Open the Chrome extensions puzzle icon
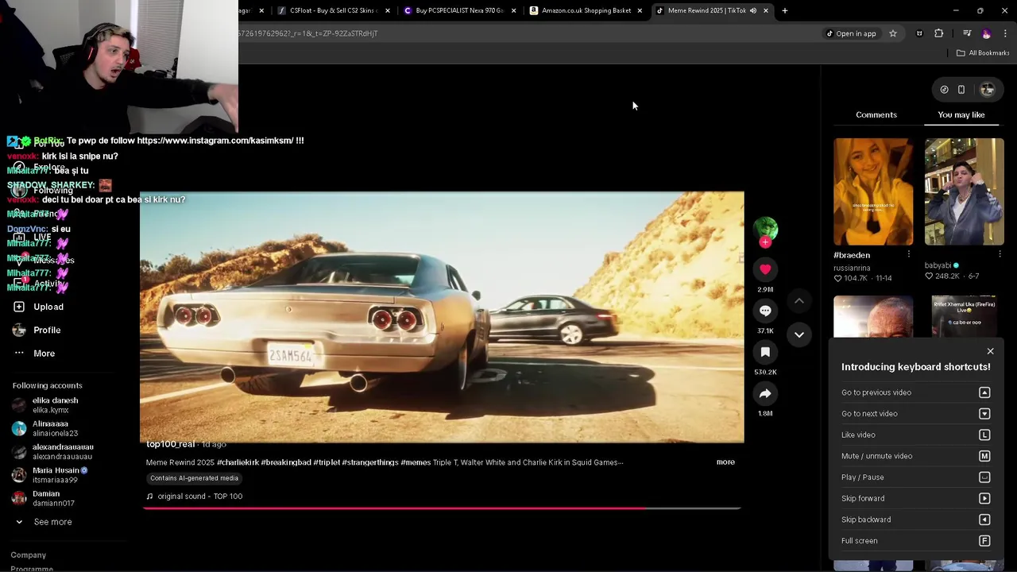This screenshot has width=1017, height=572. pos(939,33)
